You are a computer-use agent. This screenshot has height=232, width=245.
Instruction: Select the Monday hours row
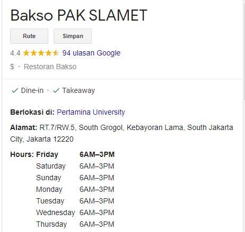pos(75,189)
